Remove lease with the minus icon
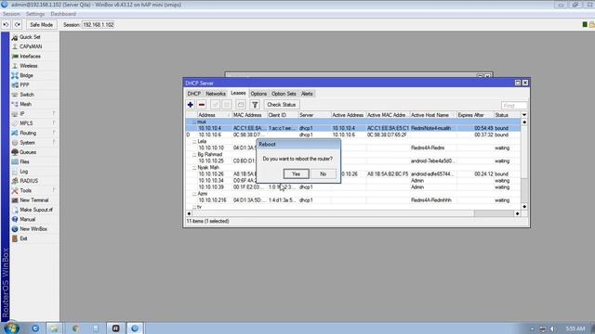This screenshot has height=334, width=595. pyautogui.click(x=202, y=105)
